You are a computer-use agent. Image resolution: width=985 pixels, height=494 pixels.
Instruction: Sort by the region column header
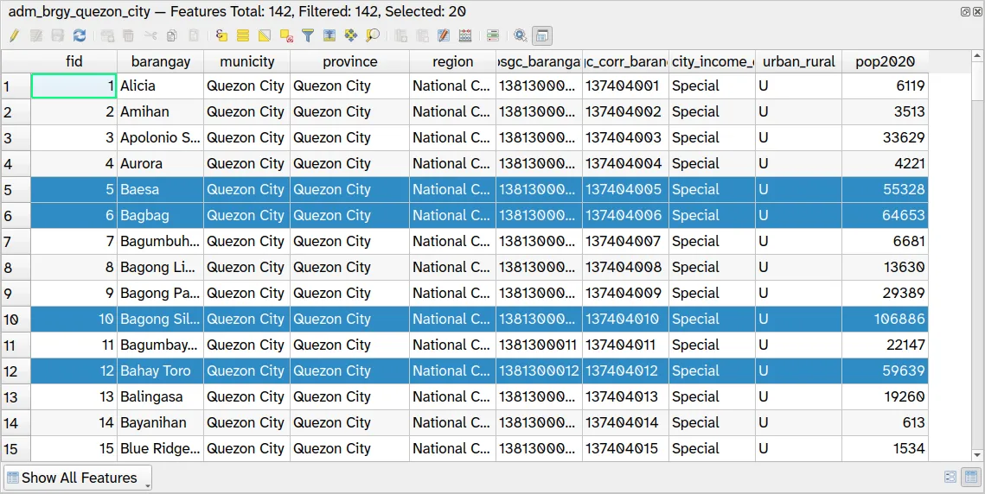click(x=453, y=61)
